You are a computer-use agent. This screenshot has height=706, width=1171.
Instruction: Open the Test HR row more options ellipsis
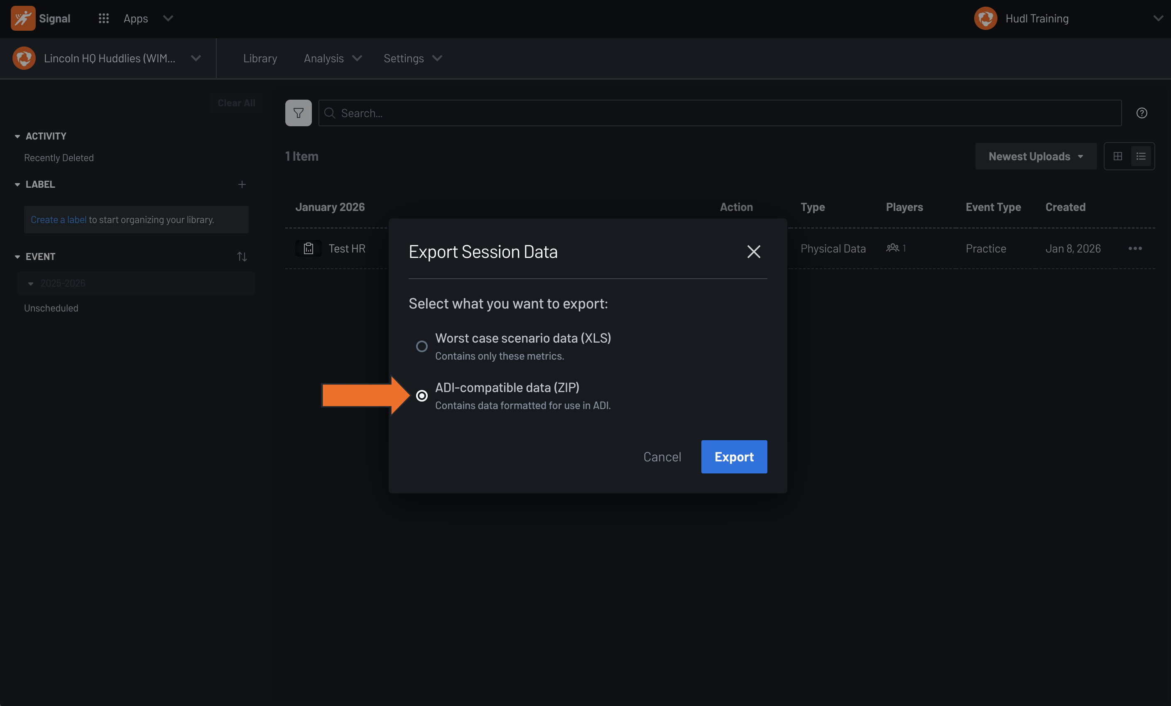(1135, 248)
